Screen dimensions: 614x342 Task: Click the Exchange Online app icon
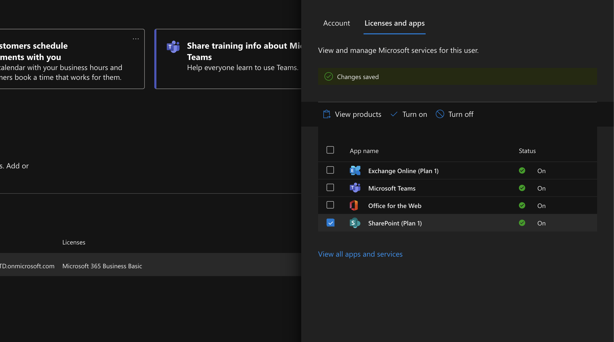pos(355,171)
